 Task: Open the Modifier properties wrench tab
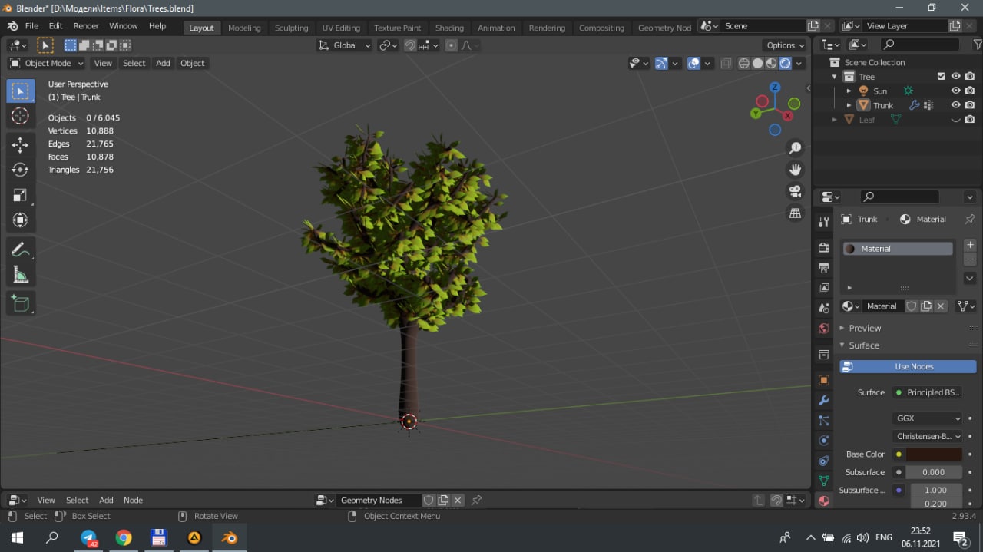[824, 401]
